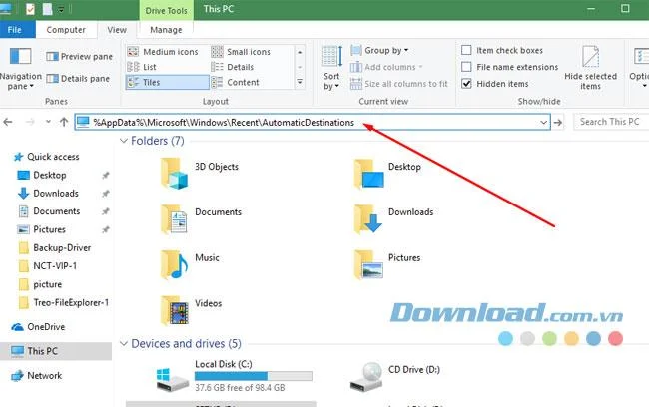Enable File name extensions checkbox
This screenshot has width=649, height=407.
coord(466,67)
